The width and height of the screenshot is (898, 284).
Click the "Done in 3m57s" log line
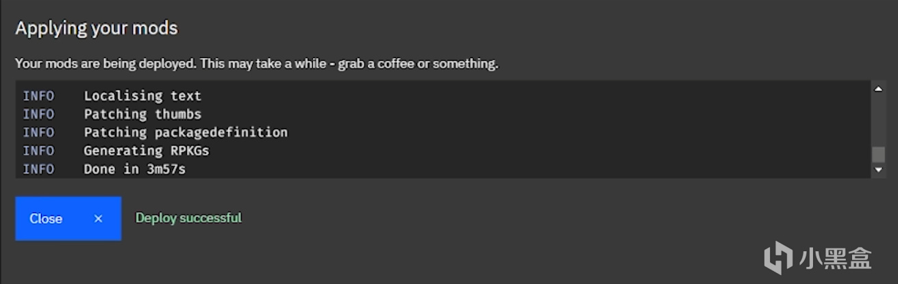pos(134,168)
